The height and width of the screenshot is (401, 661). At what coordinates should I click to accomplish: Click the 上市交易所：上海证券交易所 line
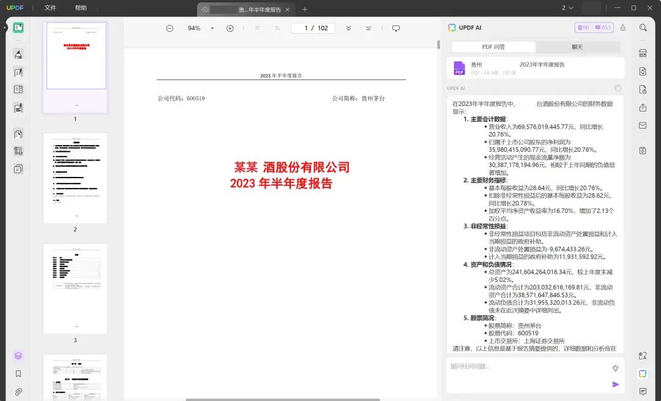point(526,341)
